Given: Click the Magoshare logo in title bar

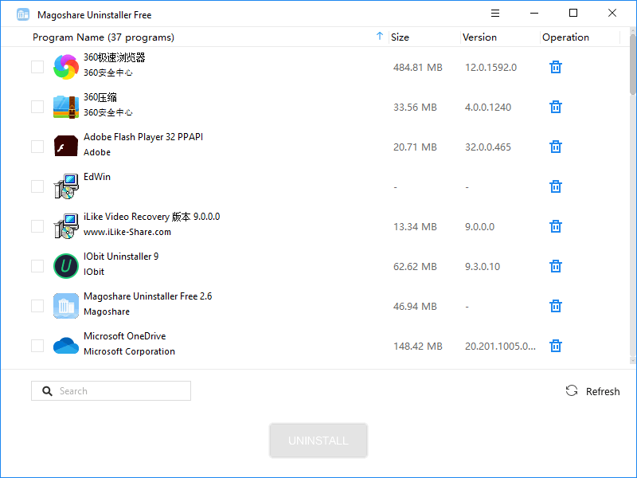Looking at the screenshot, I should tap(23, 14).
